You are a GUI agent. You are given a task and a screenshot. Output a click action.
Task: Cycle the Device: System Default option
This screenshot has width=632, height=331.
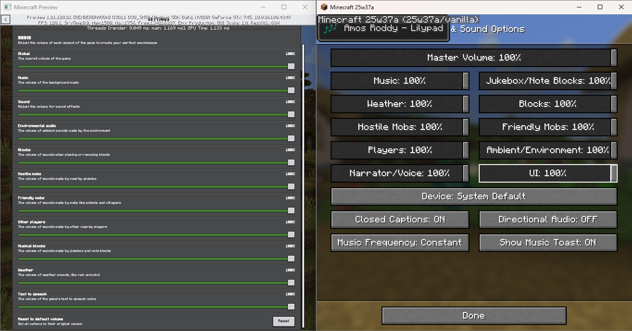pos(474,196)
